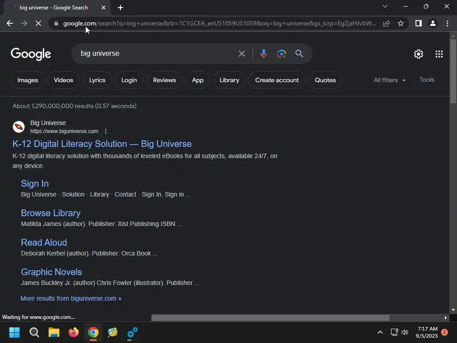Image resolution: width=457 pixels, height=343 pixels.
Task: Search by image with Google Lens
Action: (x=281, y=54)
